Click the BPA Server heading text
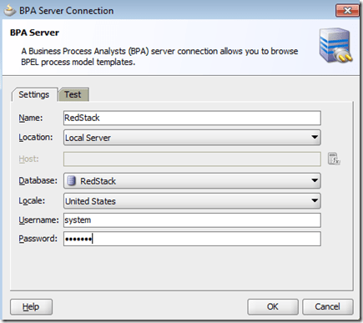 tap(34, 33)
